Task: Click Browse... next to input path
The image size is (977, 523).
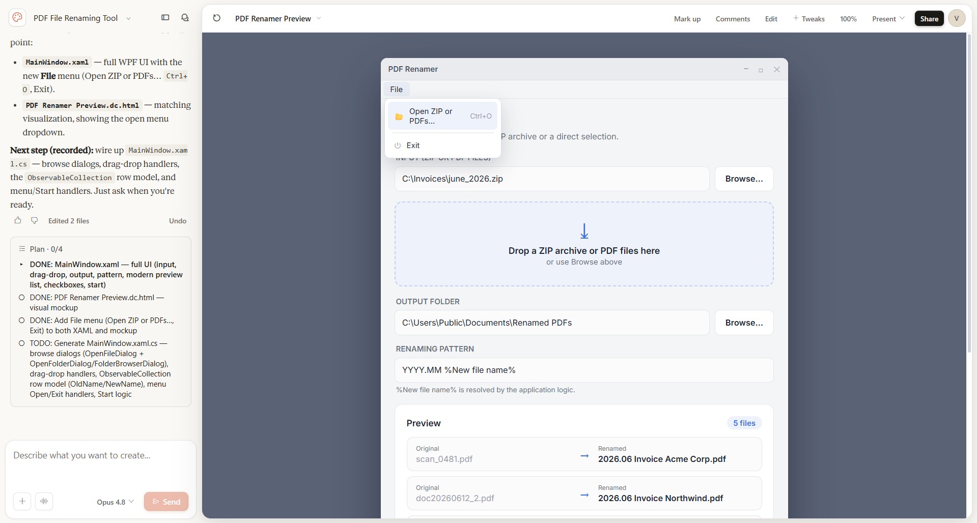Action: [x=744, y=179]
